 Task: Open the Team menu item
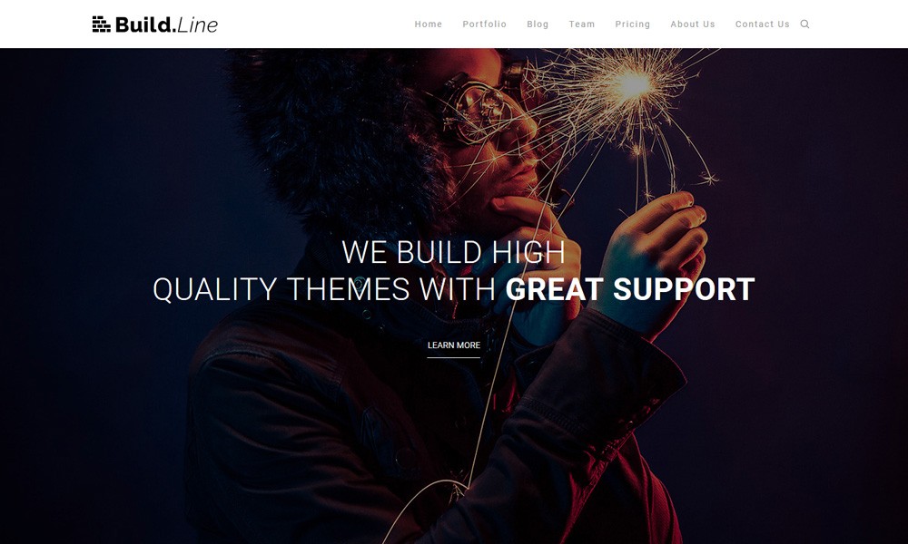582,24
